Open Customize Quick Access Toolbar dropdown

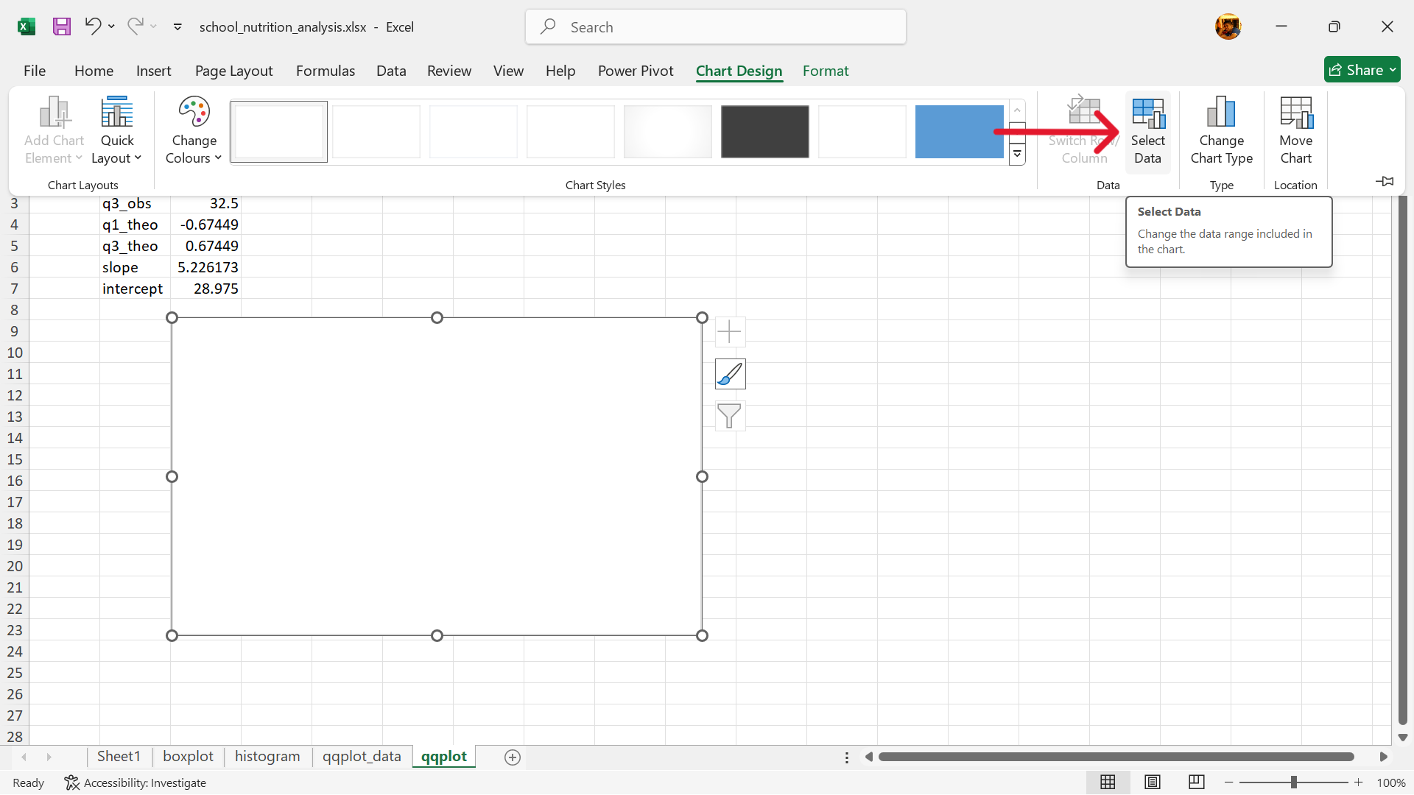click(x=177, y=26)
